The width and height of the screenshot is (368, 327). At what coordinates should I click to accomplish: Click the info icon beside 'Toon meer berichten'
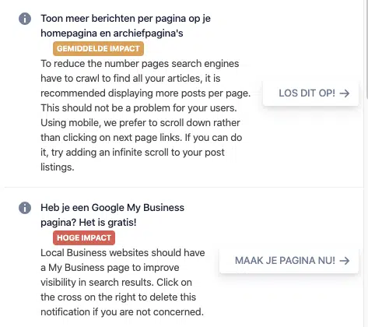pos(25,19)
